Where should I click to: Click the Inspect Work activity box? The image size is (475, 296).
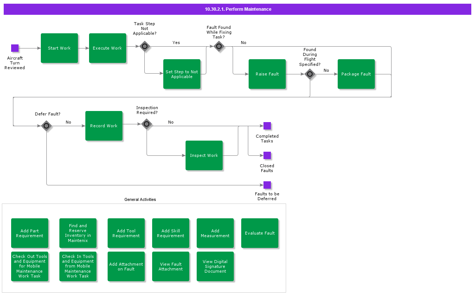pos(204,155)
